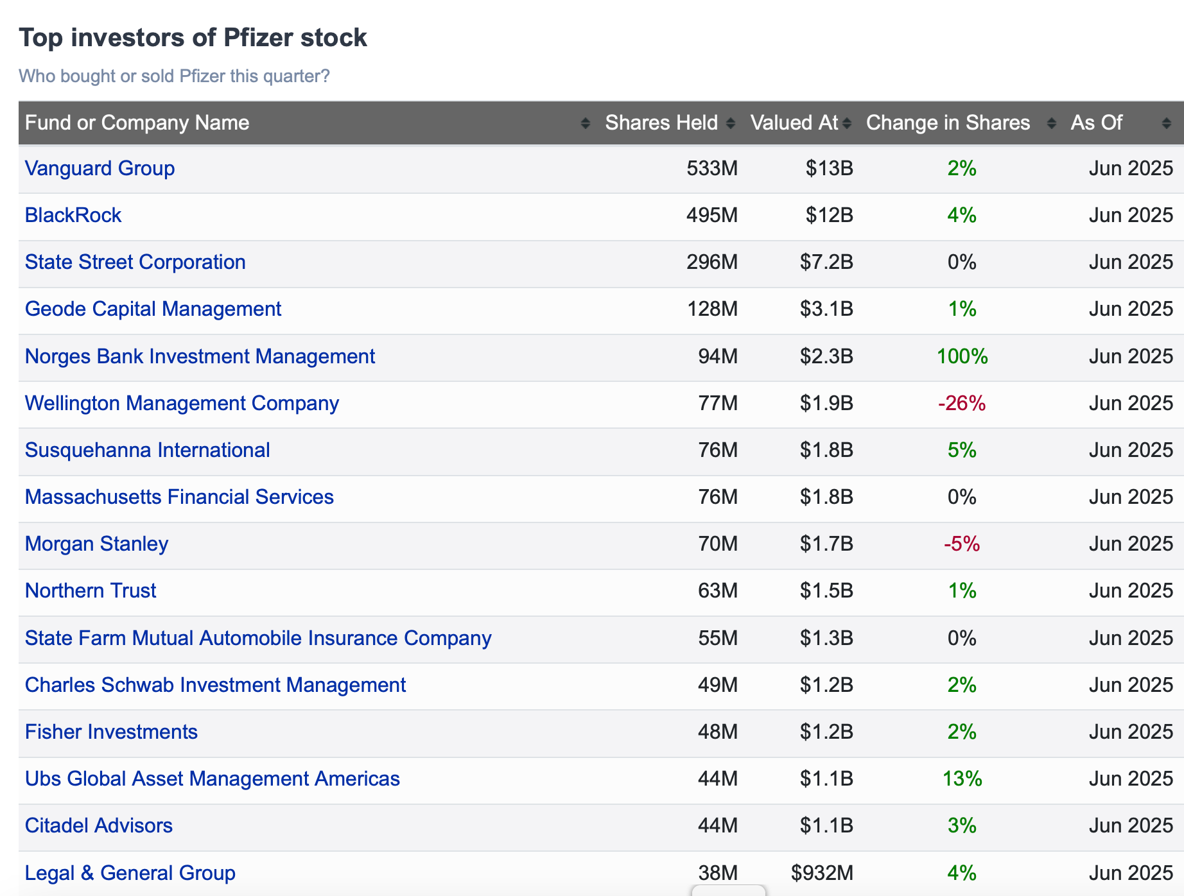
Task: Click State Street Corporation link
Action: [135, 262]
